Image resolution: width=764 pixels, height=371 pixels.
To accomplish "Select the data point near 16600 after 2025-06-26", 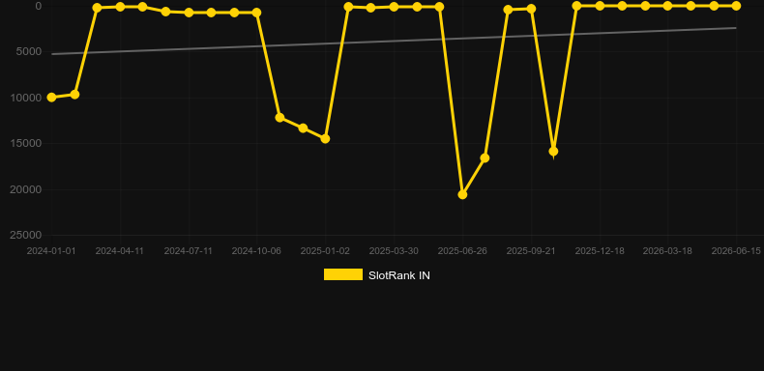I will pyautogui.click(x=485, y=157).
